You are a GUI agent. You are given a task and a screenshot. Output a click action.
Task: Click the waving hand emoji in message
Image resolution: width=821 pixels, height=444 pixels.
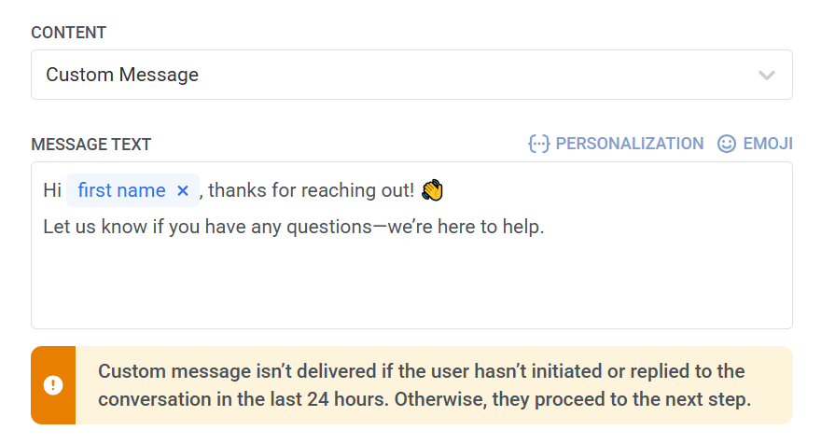pyautogui.click(x=432, y=190)
